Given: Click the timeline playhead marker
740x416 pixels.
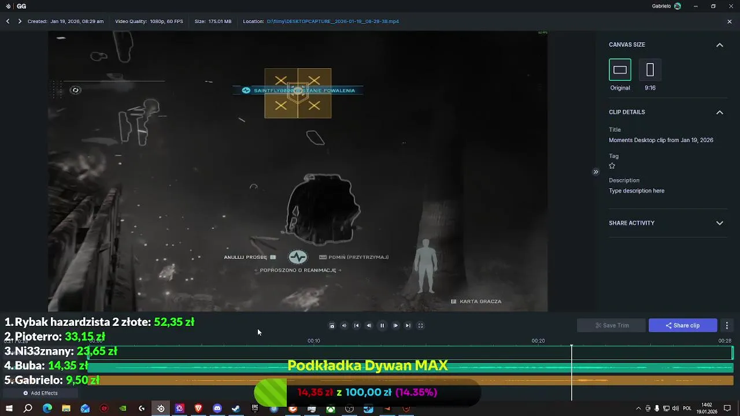Looking at the screenshot, I should (571, 347).
